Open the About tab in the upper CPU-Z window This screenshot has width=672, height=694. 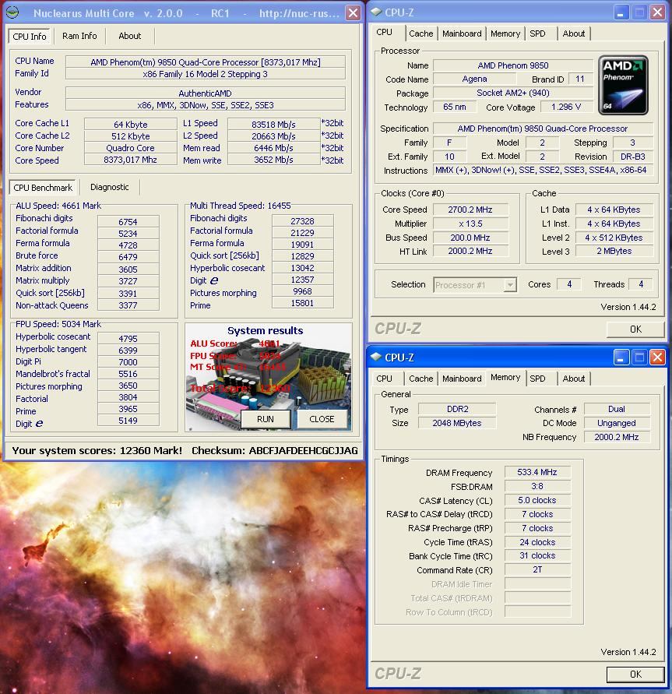point(574,33)
